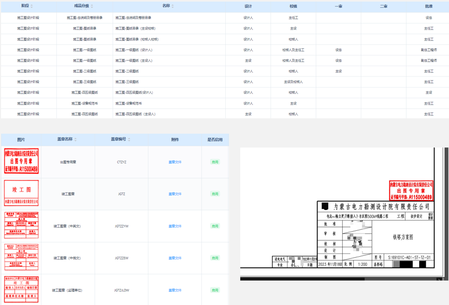Click 启用 status tag for 出图专用章

(x=215, y=162)
